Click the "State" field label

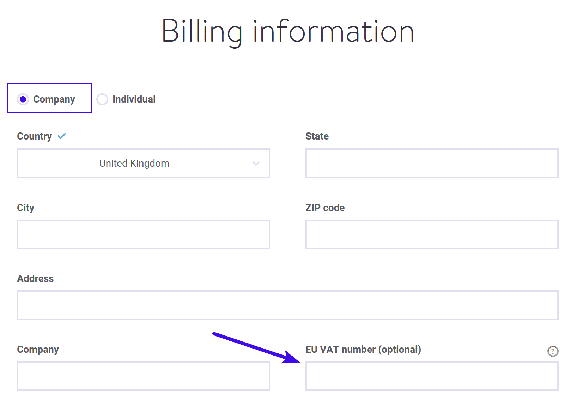coord(317,136)
